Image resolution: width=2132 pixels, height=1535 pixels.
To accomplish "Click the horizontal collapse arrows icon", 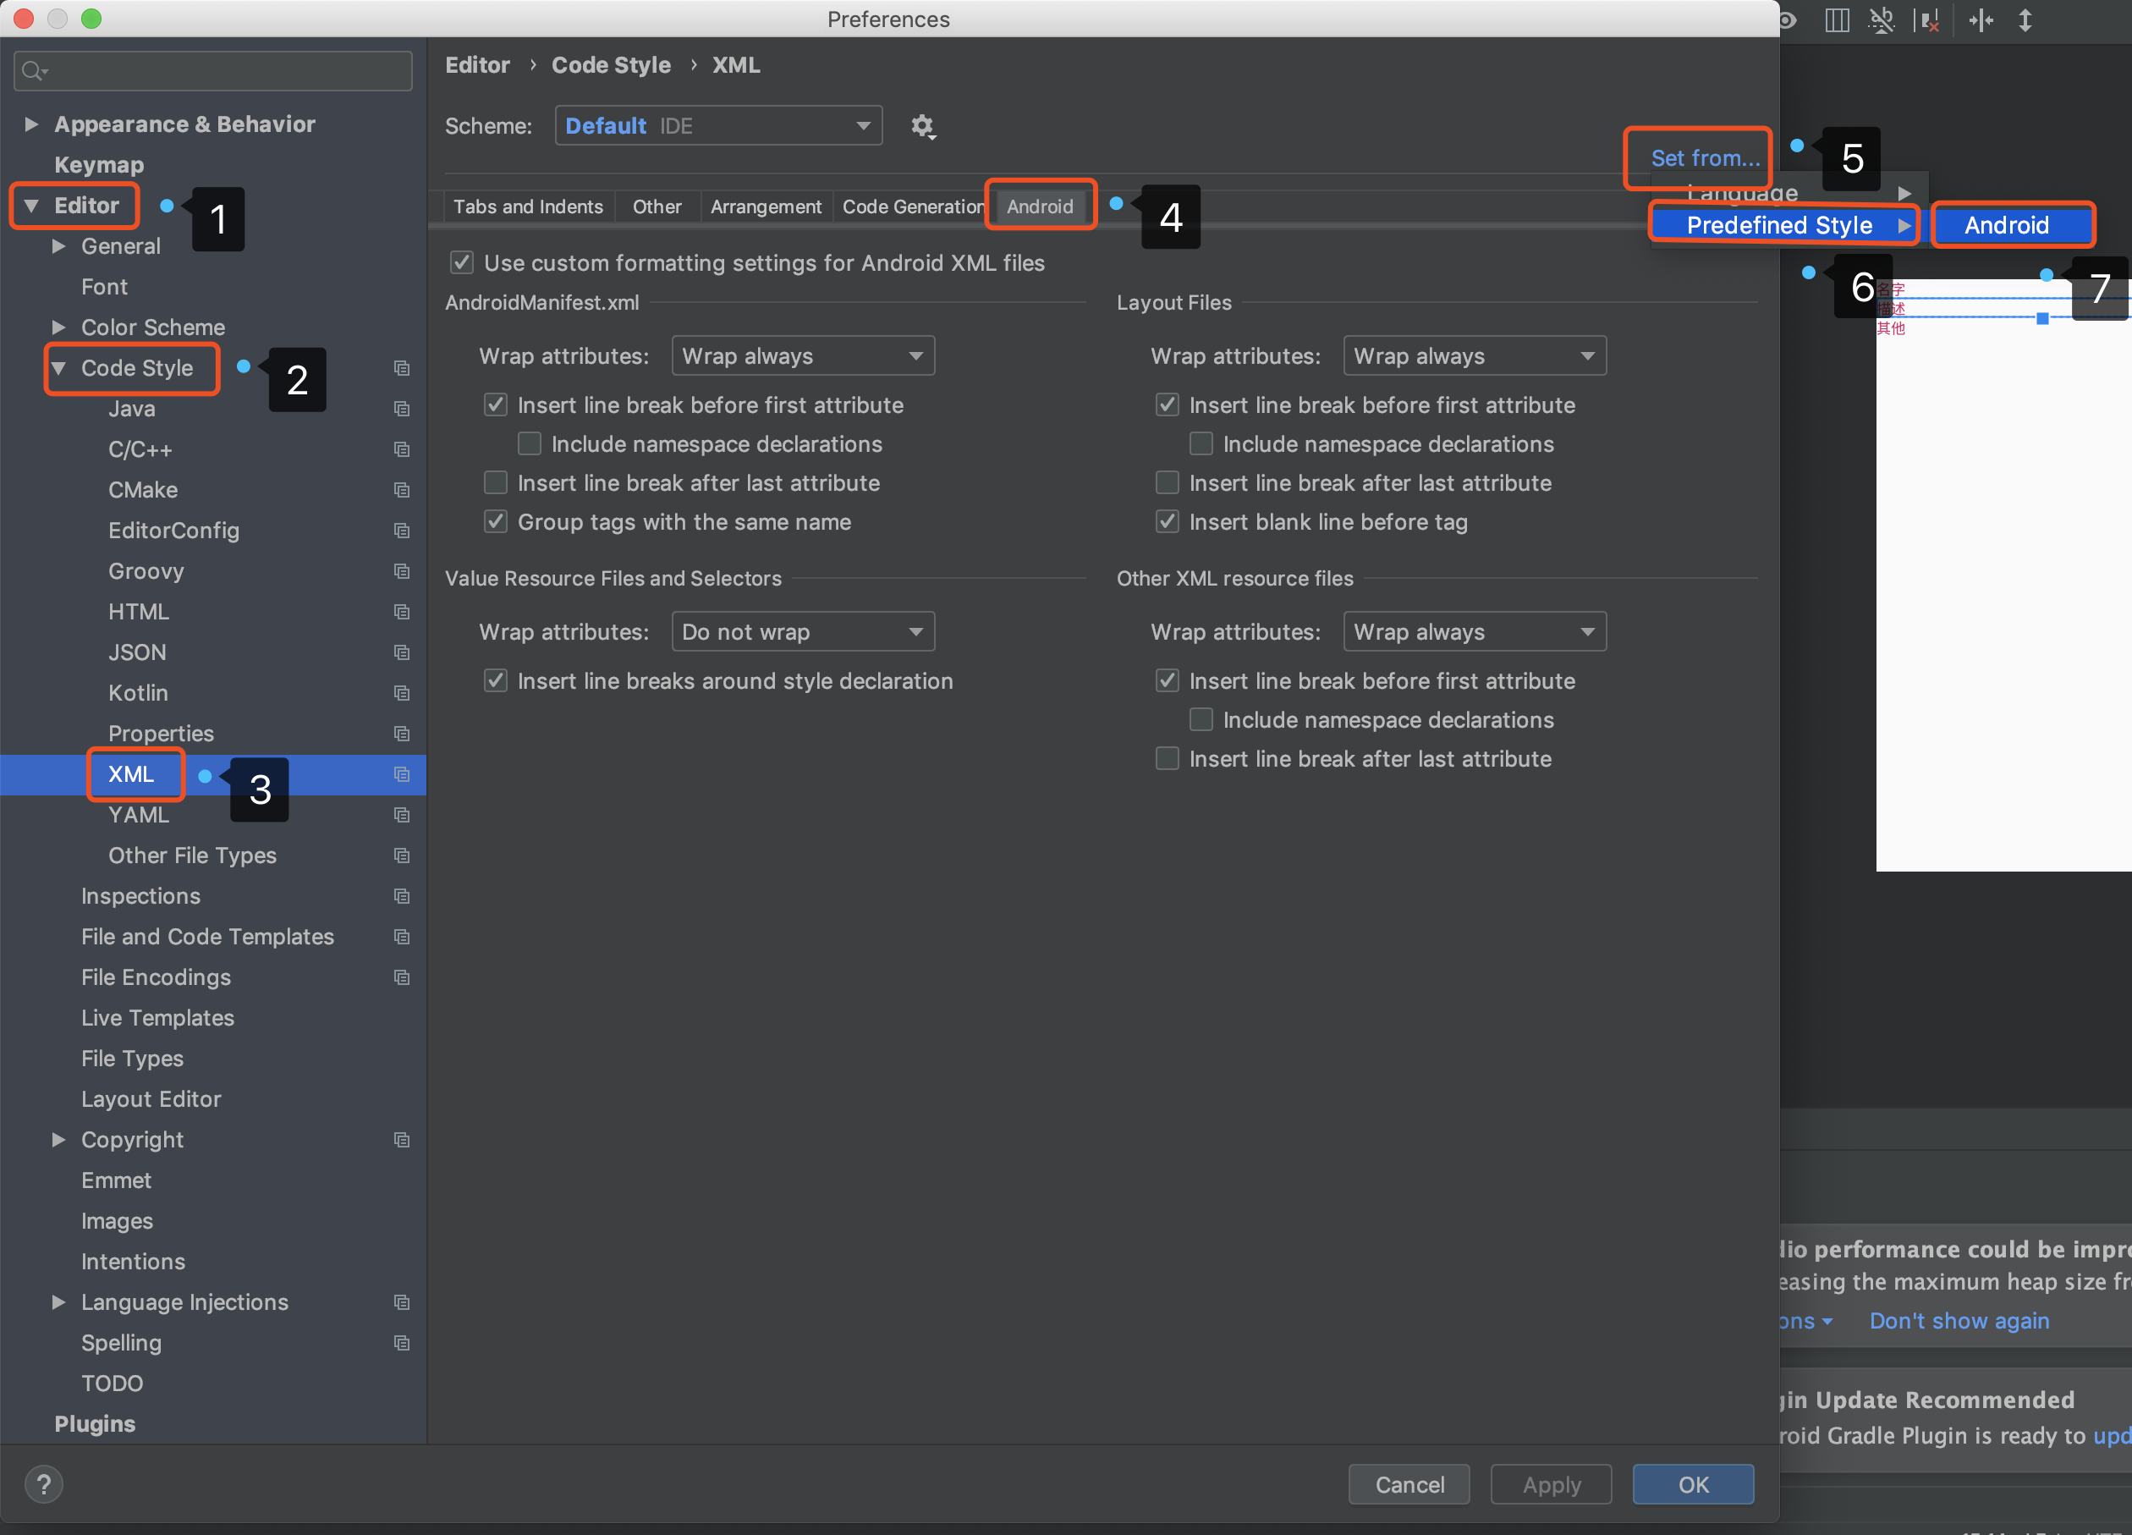I will (1981, 19).
